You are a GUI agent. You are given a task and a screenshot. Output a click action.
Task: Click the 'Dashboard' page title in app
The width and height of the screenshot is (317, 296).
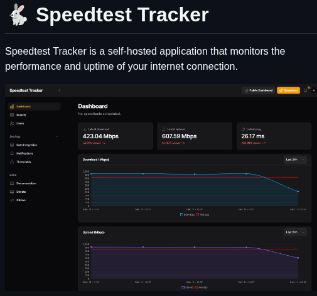click(x=93, y=106)
